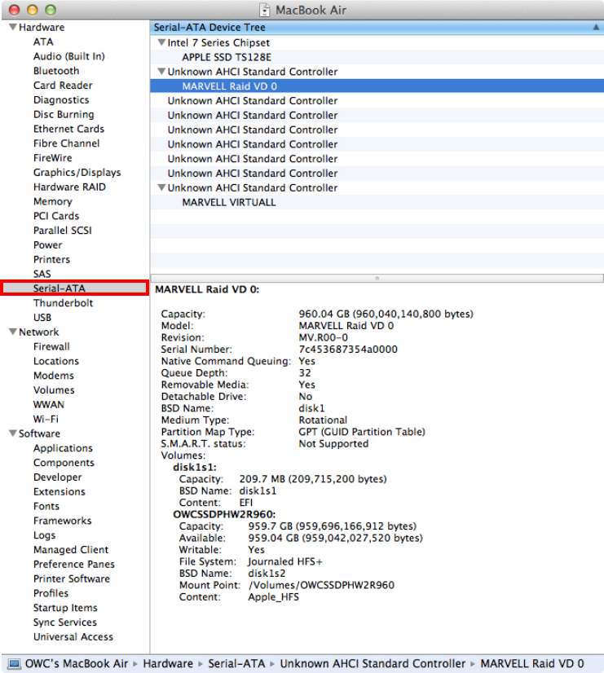Screen dimensions: 604x673
Task: Click the computer icon in the path bar
Action: pos(14,663)
